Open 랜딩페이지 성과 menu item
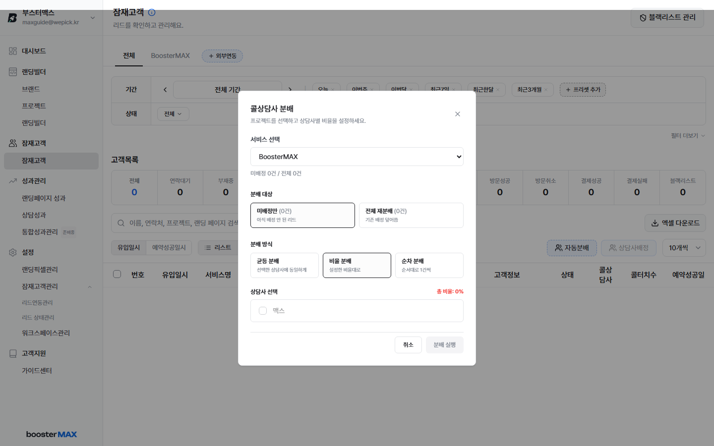 click(44, 198)
